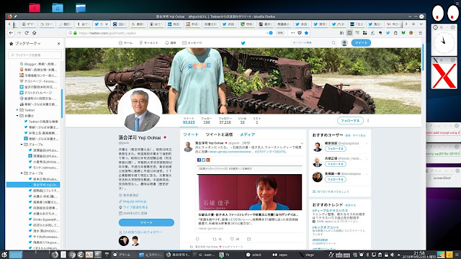Close the active Twitter tab
Screen dimensions: 461x259
coord(107,24)
